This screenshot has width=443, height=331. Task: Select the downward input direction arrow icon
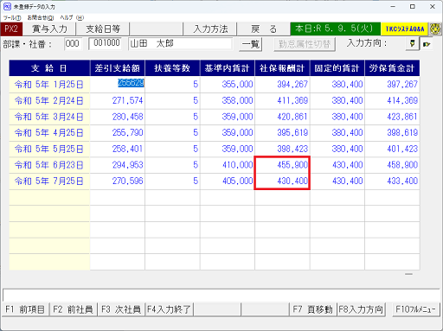click(413, 44)
